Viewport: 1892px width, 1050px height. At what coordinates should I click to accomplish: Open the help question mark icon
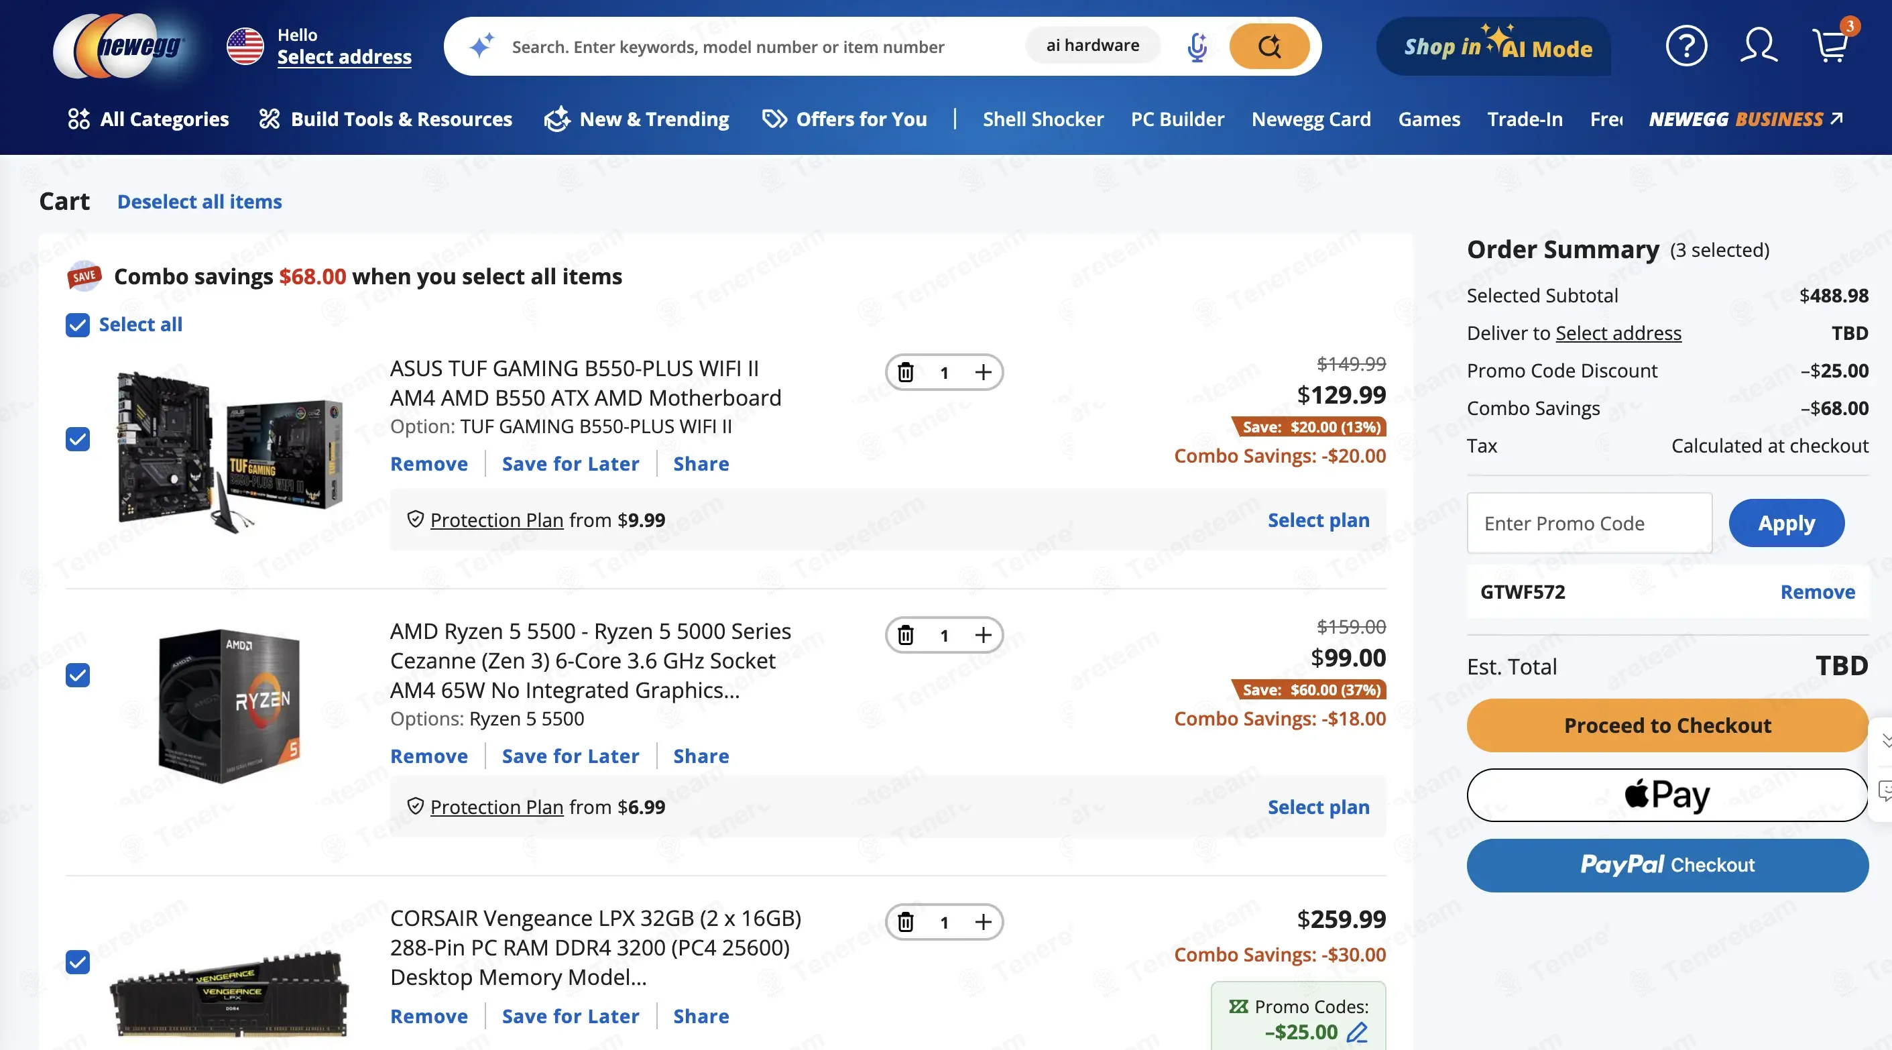tap(1686, 46)
